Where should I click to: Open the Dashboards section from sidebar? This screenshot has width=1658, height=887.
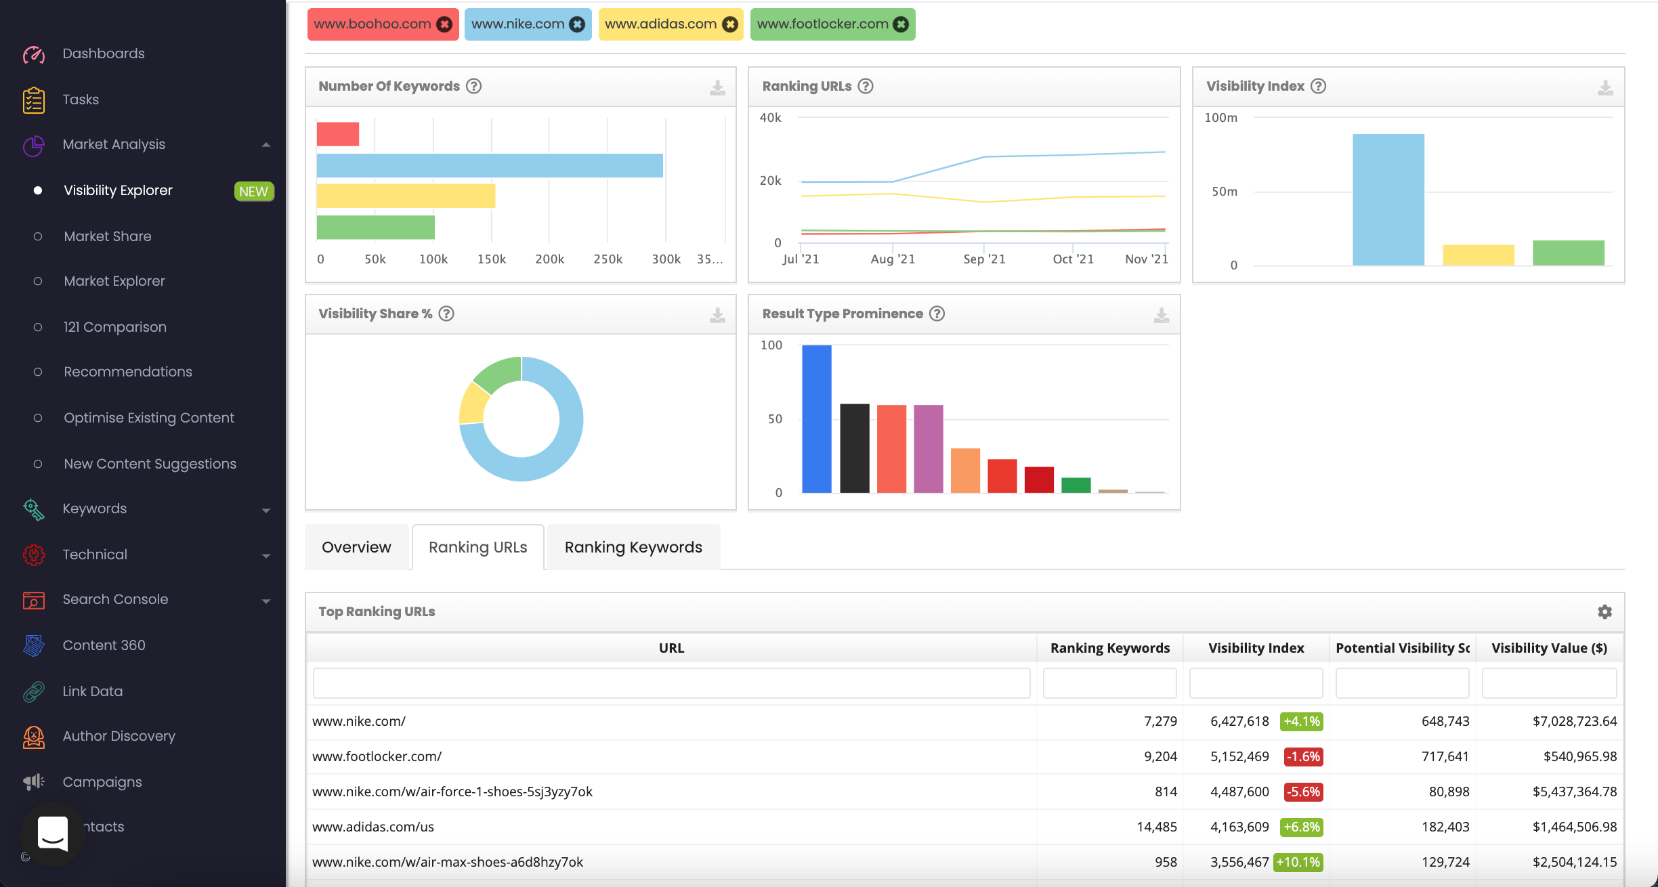tap(103, 53)
